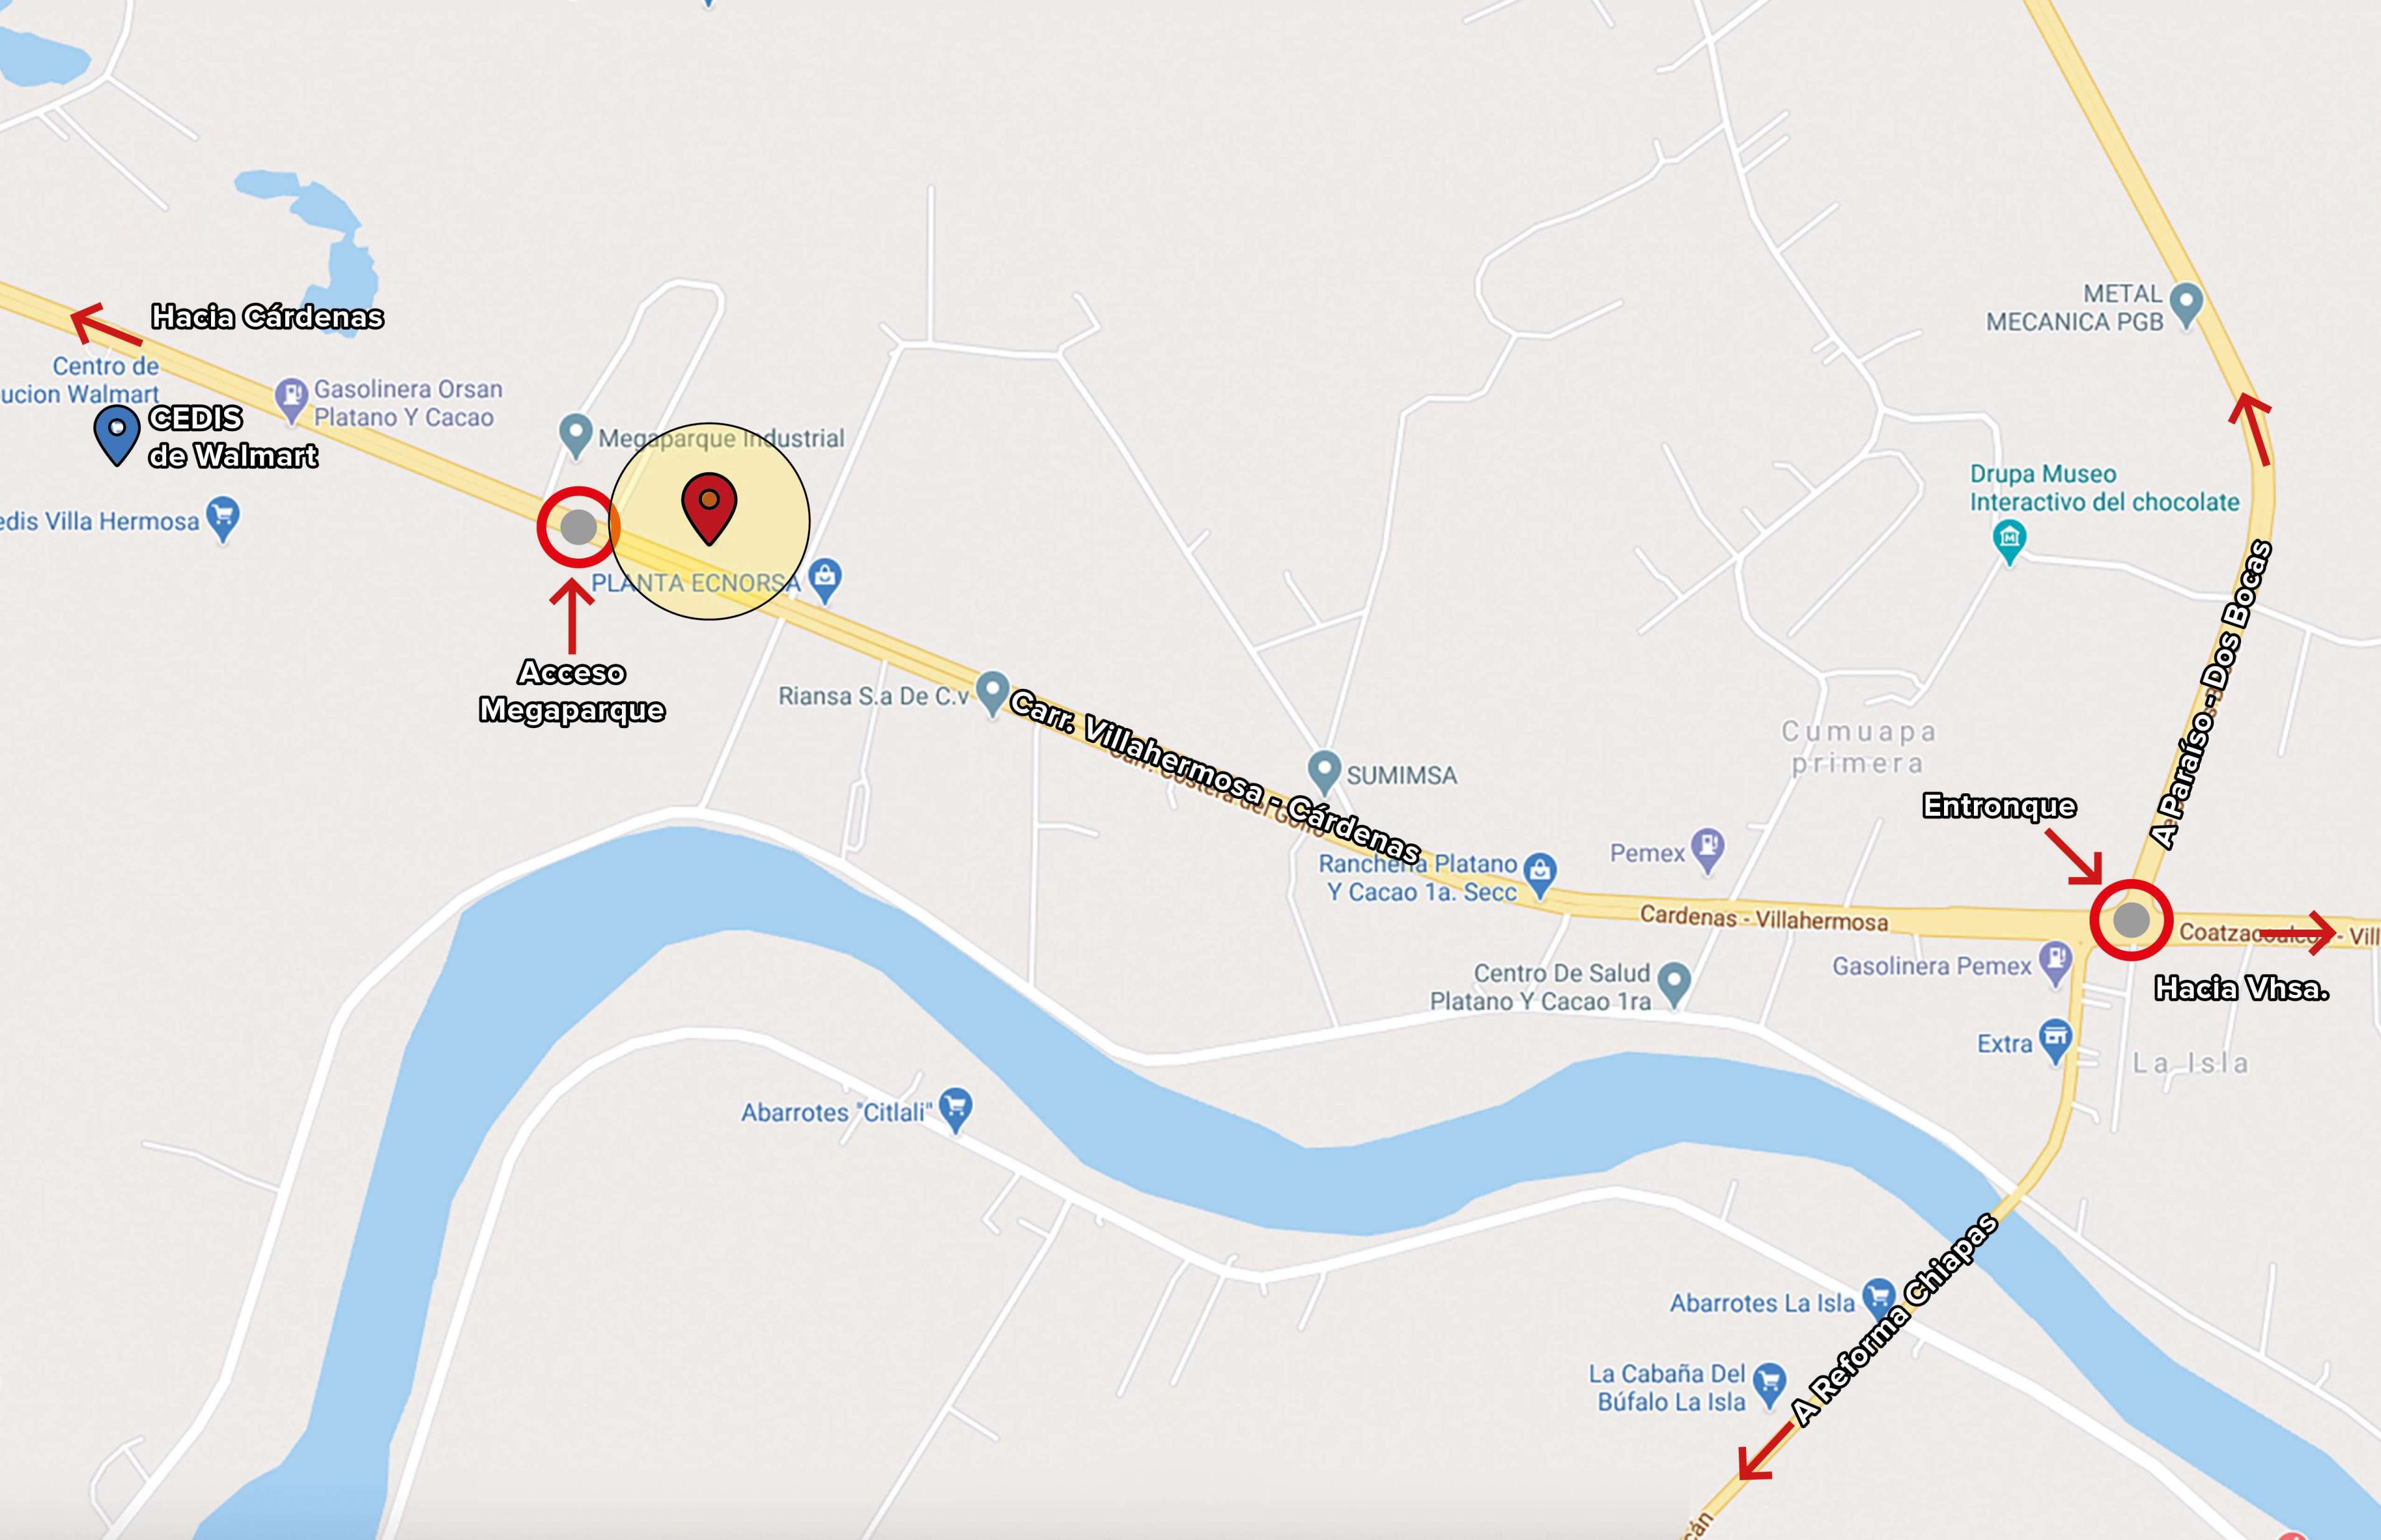Screen dimensions: 2381x1540
Task: Select the PLANTA ECNORSA shop icon
Action: (x=824, y=579)
